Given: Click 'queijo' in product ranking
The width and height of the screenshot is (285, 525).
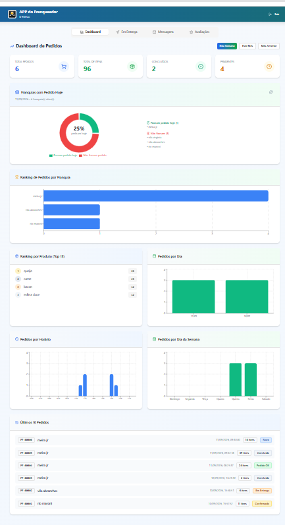Looking at the screenshot, I should click(28, 271).
